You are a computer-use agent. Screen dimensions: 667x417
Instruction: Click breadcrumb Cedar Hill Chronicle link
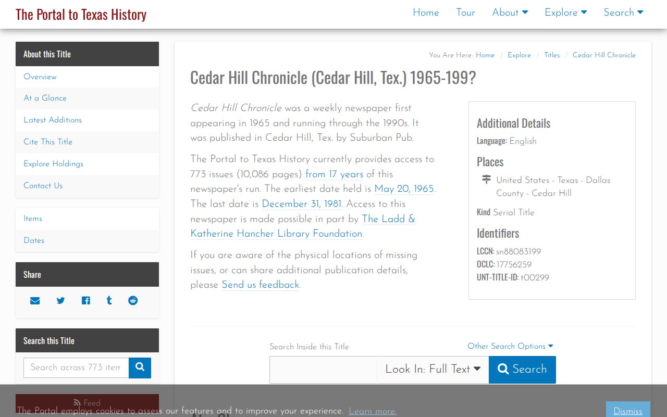(x=604, y=55)
